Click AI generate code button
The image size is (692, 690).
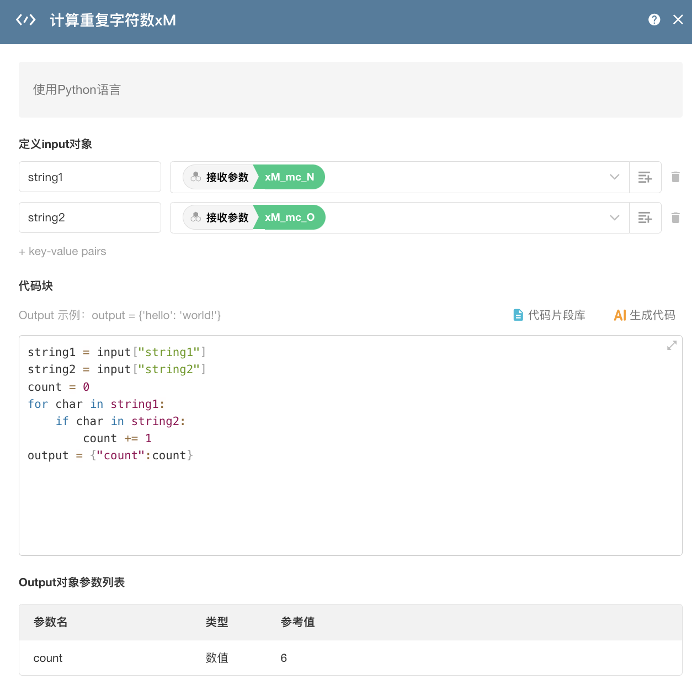click(645, 315)
